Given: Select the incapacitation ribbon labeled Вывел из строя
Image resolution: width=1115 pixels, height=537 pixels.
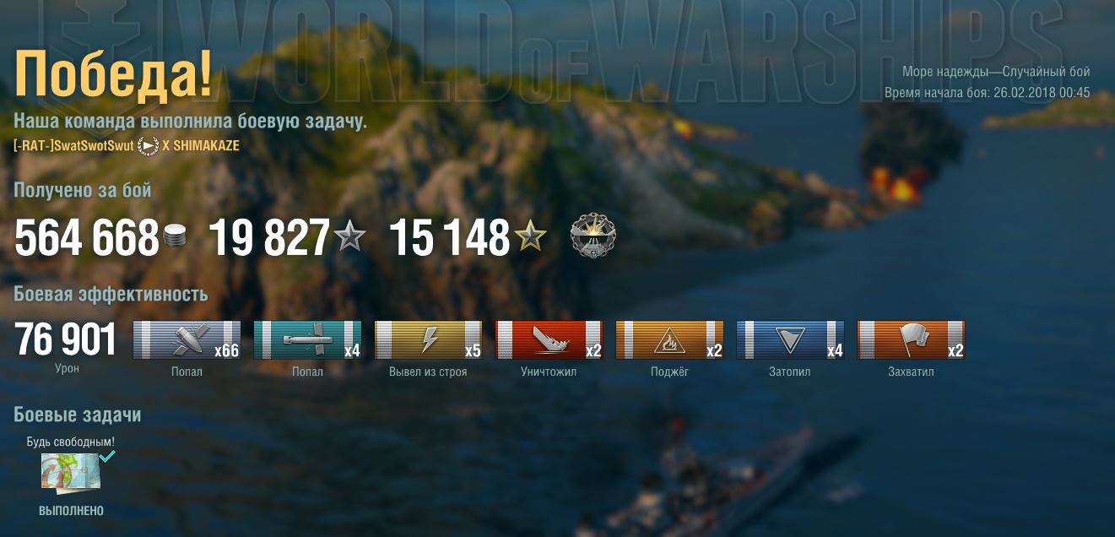Looking at the screenshot, I should pos(428,340).
